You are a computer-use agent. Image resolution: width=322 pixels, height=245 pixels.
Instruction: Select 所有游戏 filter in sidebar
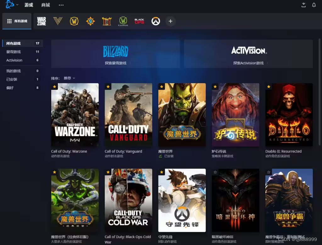pyautogui.click(x=23, y=43)
